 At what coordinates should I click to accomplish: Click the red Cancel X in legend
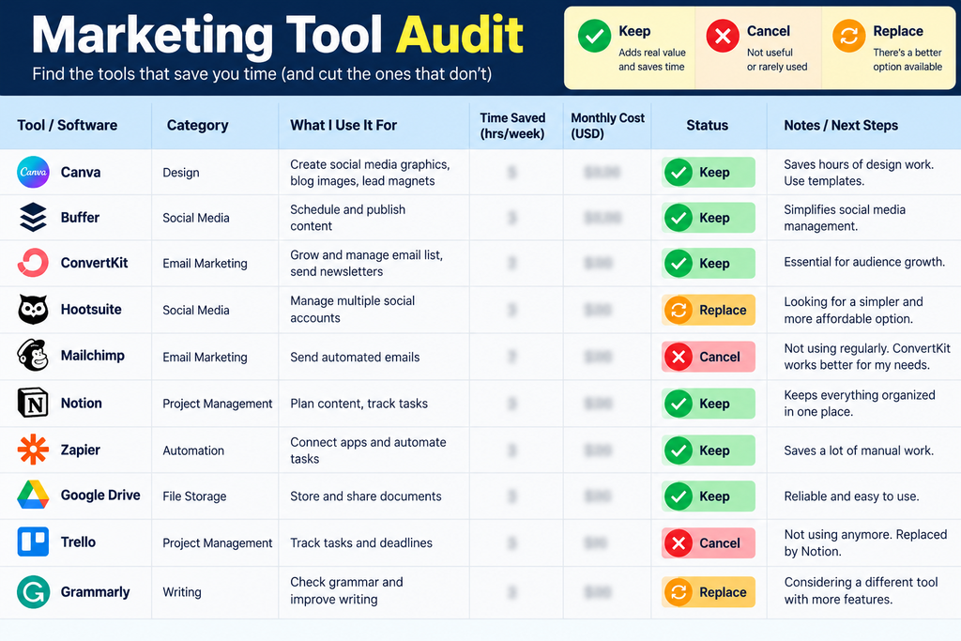[723, 36]
